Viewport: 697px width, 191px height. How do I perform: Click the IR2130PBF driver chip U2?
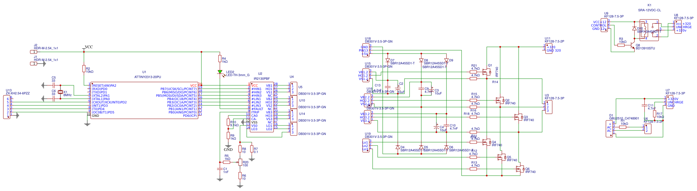262,107
